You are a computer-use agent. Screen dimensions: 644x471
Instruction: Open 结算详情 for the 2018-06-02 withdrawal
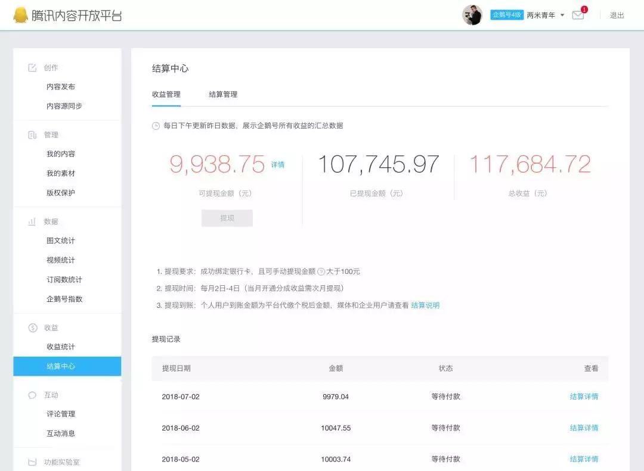(x=584, y=428)
